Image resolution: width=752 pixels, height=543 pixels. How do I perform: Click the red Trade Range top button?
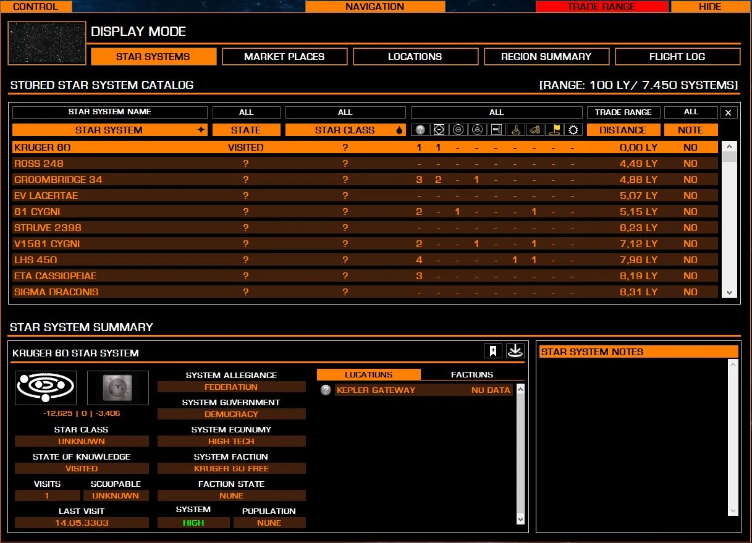[602, 6]
